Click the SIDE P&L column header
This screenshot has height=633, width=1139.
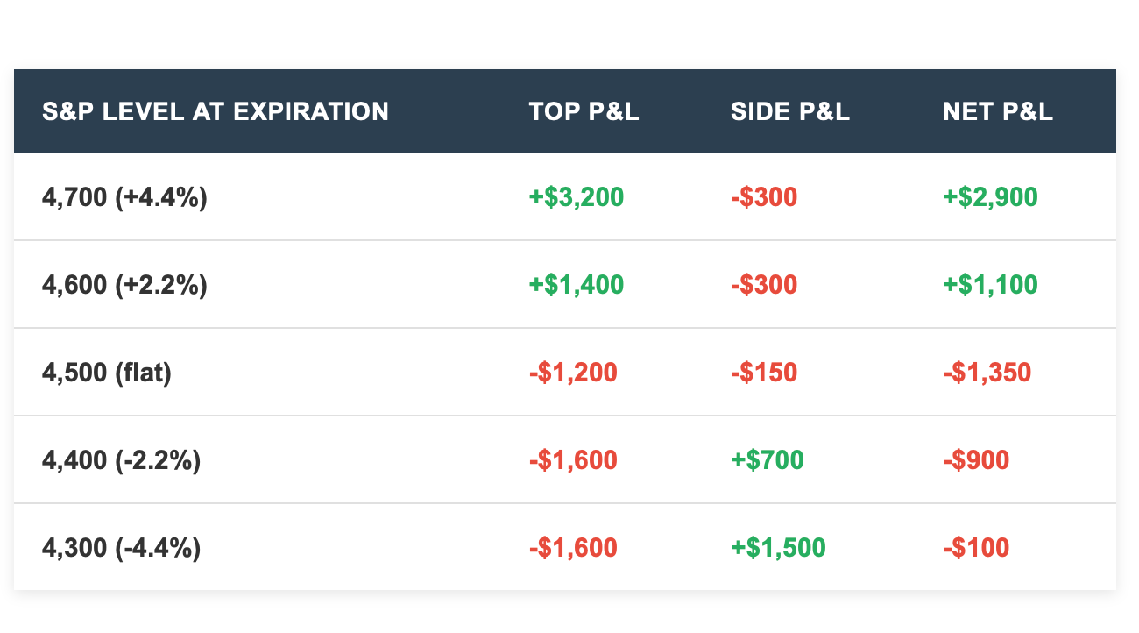click(x=790, y=111)
